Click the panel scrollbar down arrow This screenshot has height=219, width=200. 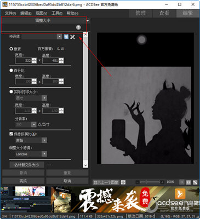click(x=85, y=165)
